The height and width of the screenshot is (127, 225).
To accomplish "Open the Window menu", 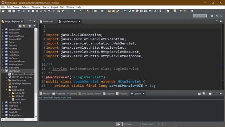I will click(70, 7).
